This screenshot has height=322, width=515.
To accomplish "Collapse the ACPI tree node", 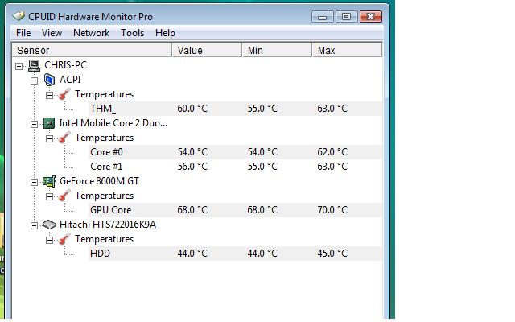I will click(x=34, y=80).
